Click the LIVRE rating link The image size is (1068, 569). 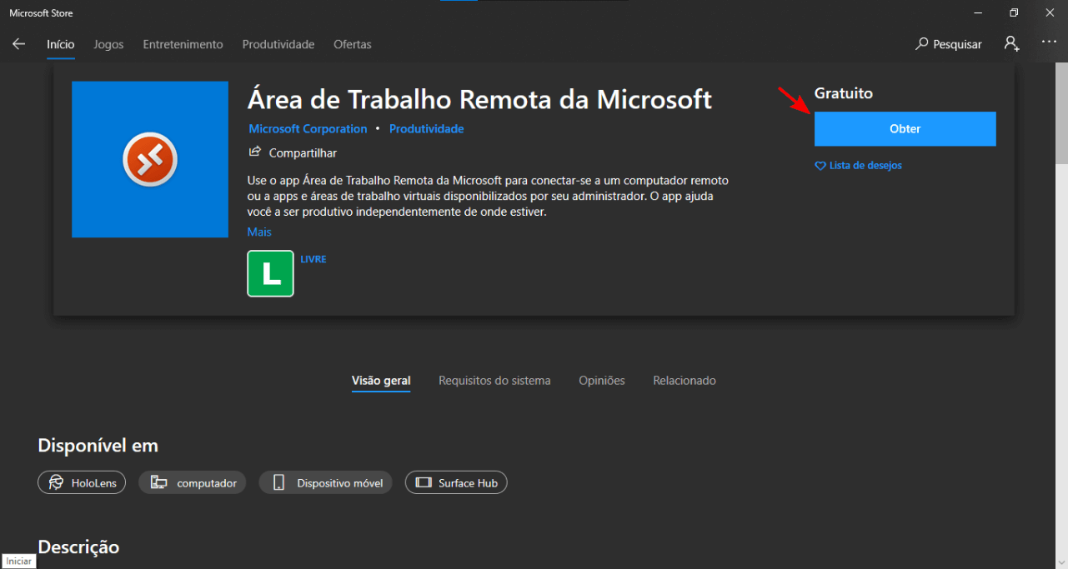[313, 260]
